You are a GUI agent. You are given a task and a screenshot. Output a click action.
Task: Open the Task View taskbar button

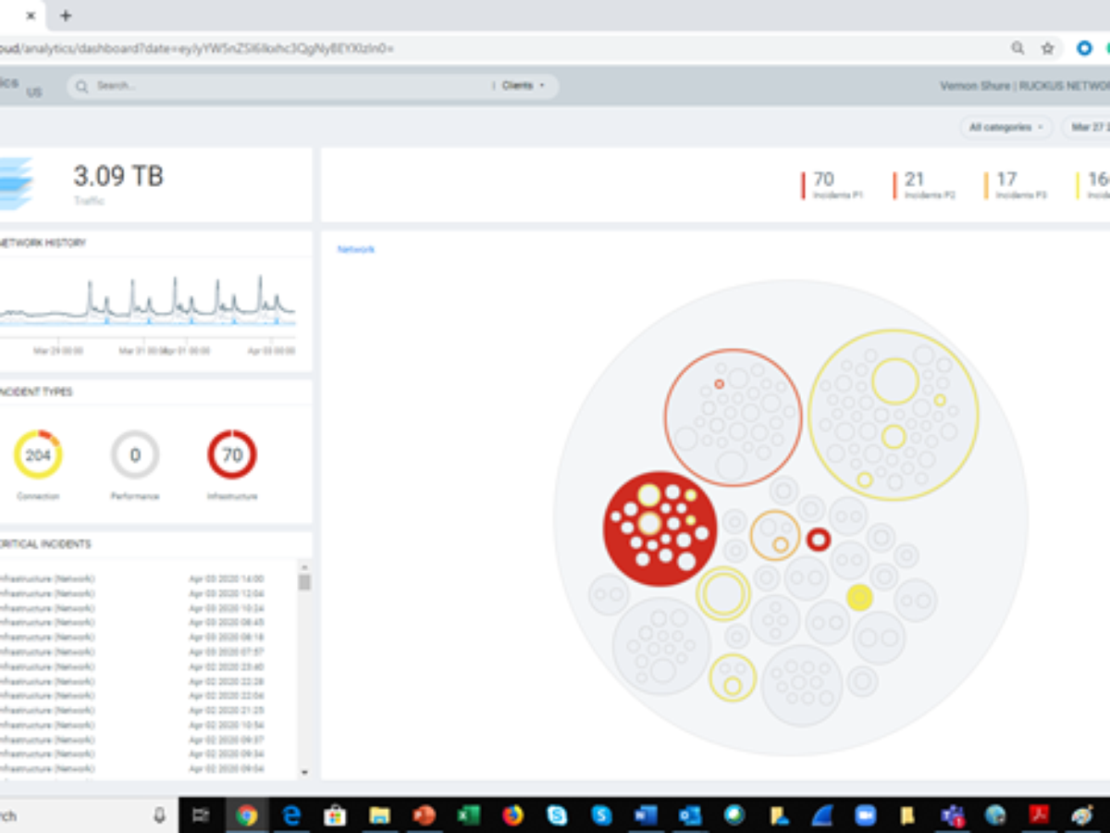pos(200,815)
